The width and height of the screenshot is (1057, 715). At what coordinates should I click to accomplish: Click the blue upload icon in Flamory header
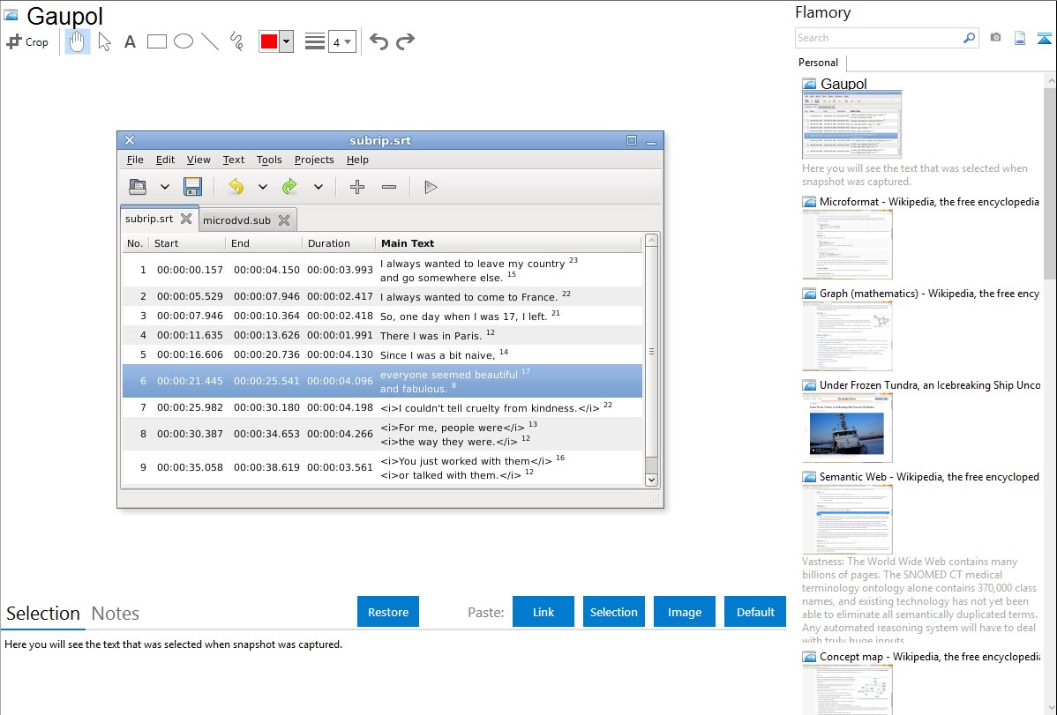tap(1044, 38)
